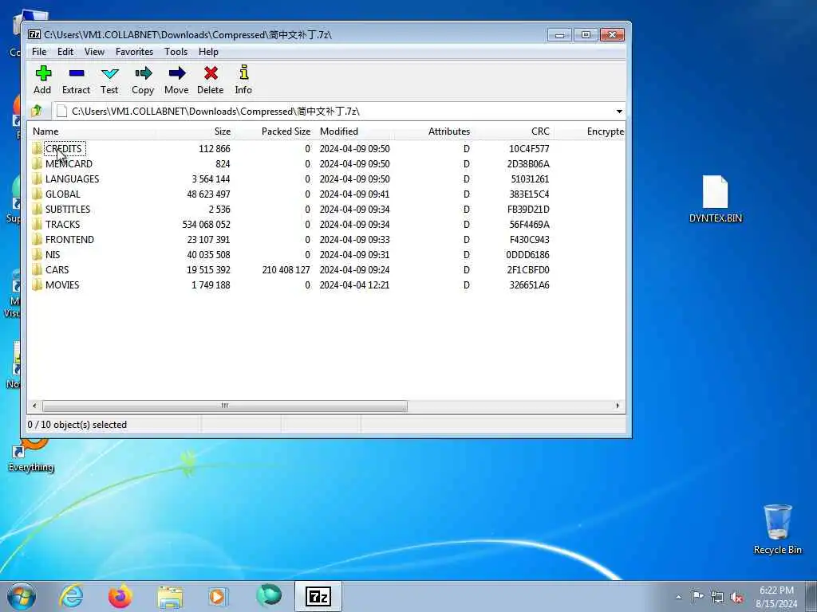
Task: Click the scrollbar right arrow
Action: click(618, 406)
